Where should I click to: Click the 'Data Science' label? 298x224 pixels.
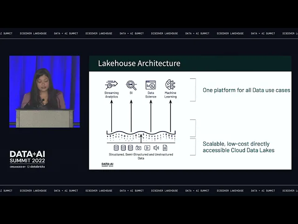(x=151, y=95)
